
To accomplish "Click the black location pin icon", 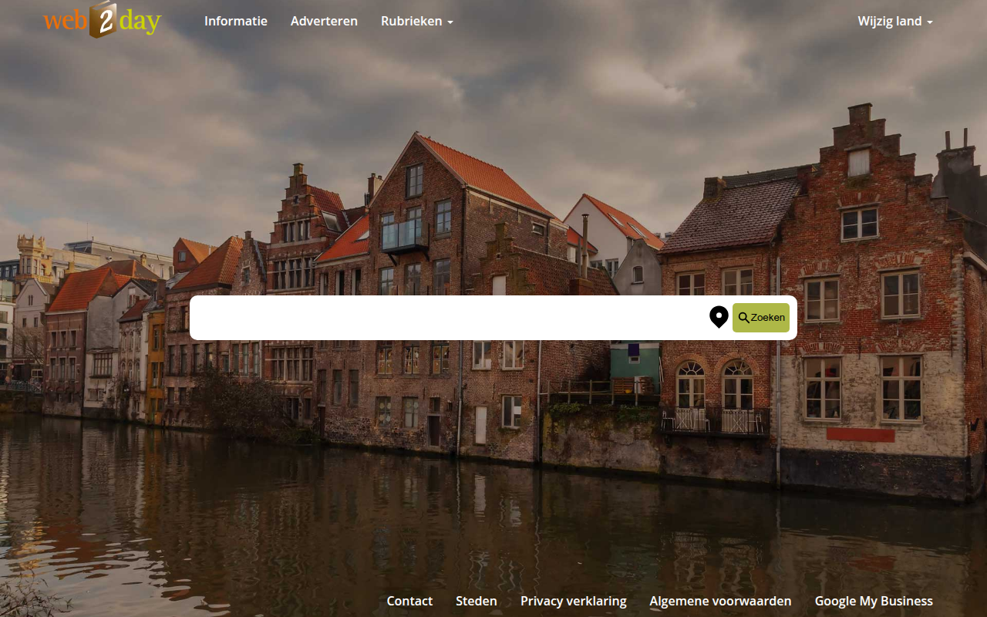I will point(719,317).
